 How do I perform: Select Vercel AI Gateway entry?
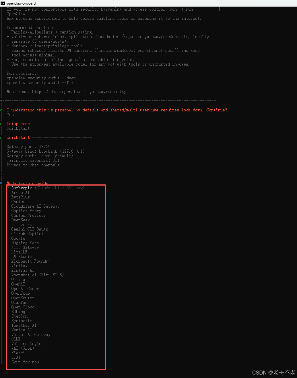[x=31, y=334]
